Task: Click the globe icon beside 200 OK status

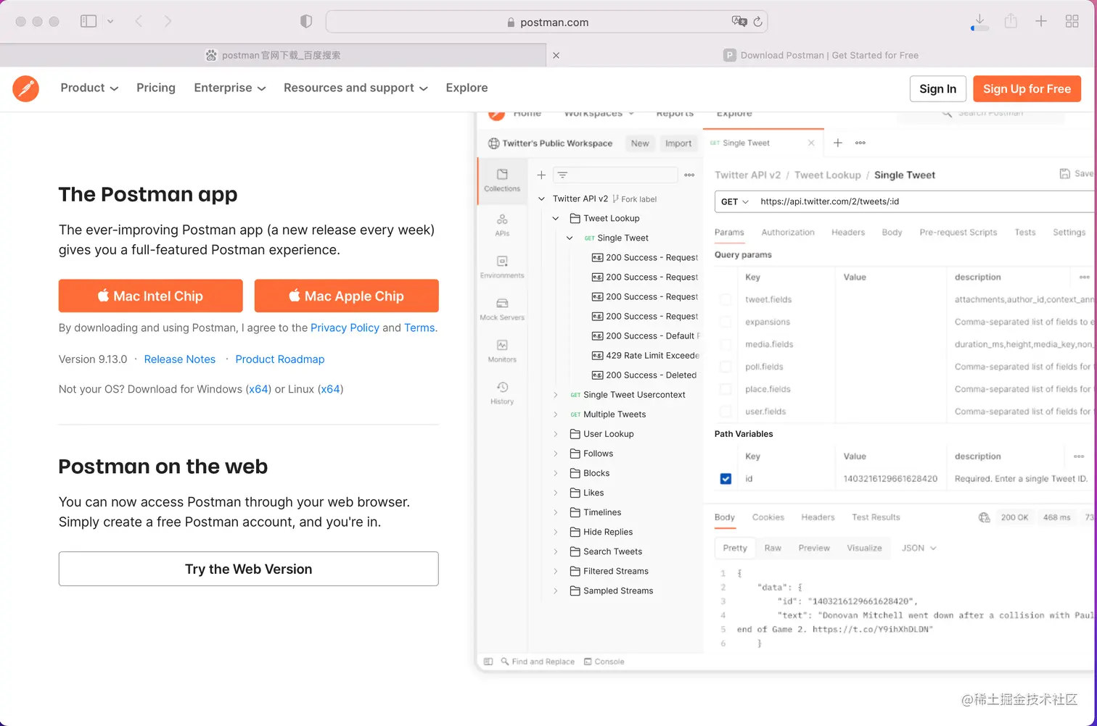Action: click(984, 517)
